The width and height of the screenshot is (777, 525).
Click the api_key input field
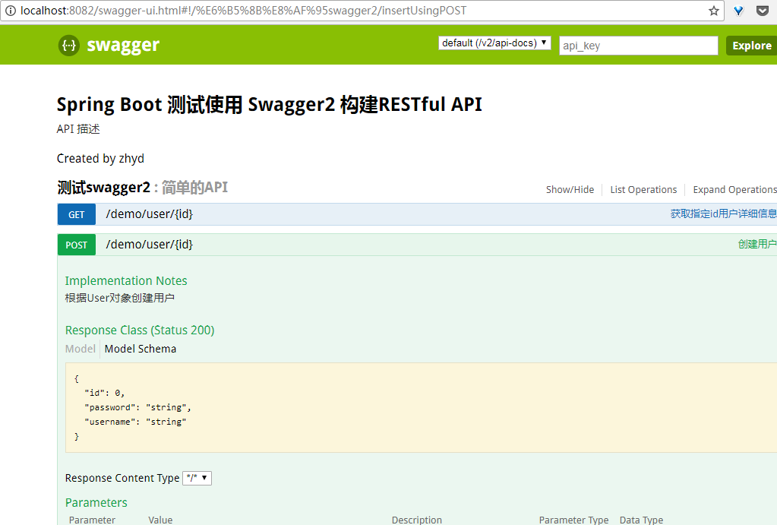coord(637,46)
